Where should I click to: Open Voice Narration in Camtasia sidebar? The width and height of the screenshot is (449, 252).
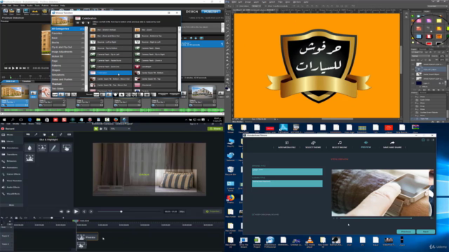click(11, 181)
